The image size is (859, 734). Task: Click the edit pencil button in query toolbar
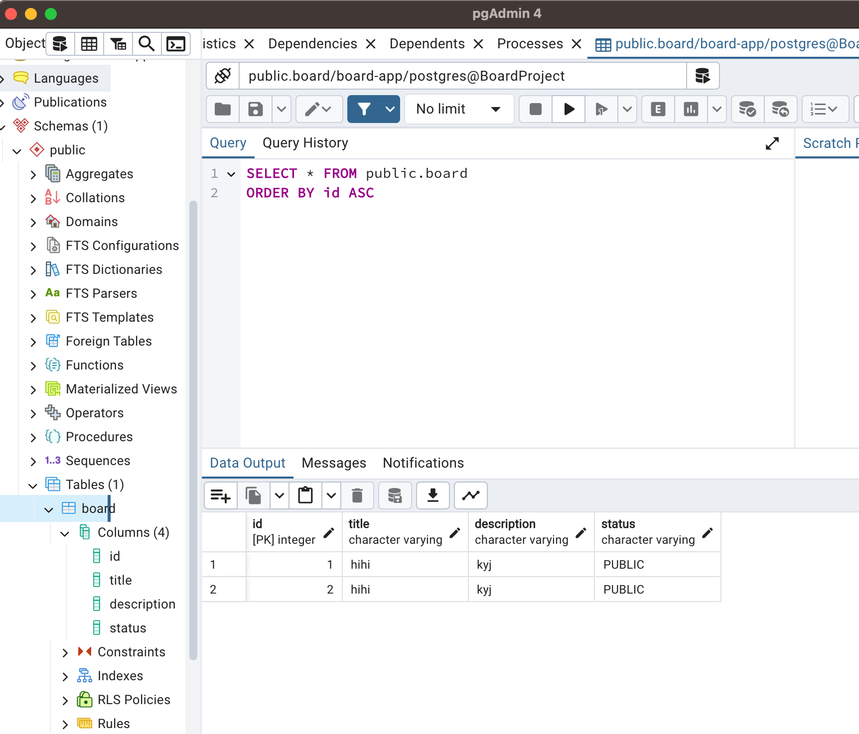(318, 109)
